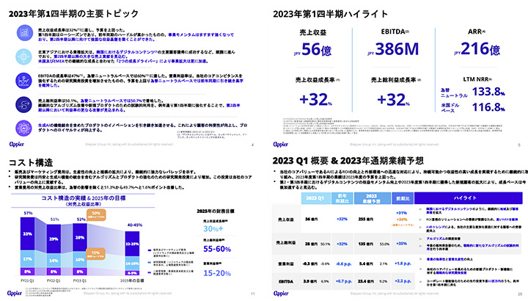The width and height of the screenshot is (528, 301).
Task: Click the purple legend swatch for general administrative
Action: pyautogui.click(x=150, y=272)
